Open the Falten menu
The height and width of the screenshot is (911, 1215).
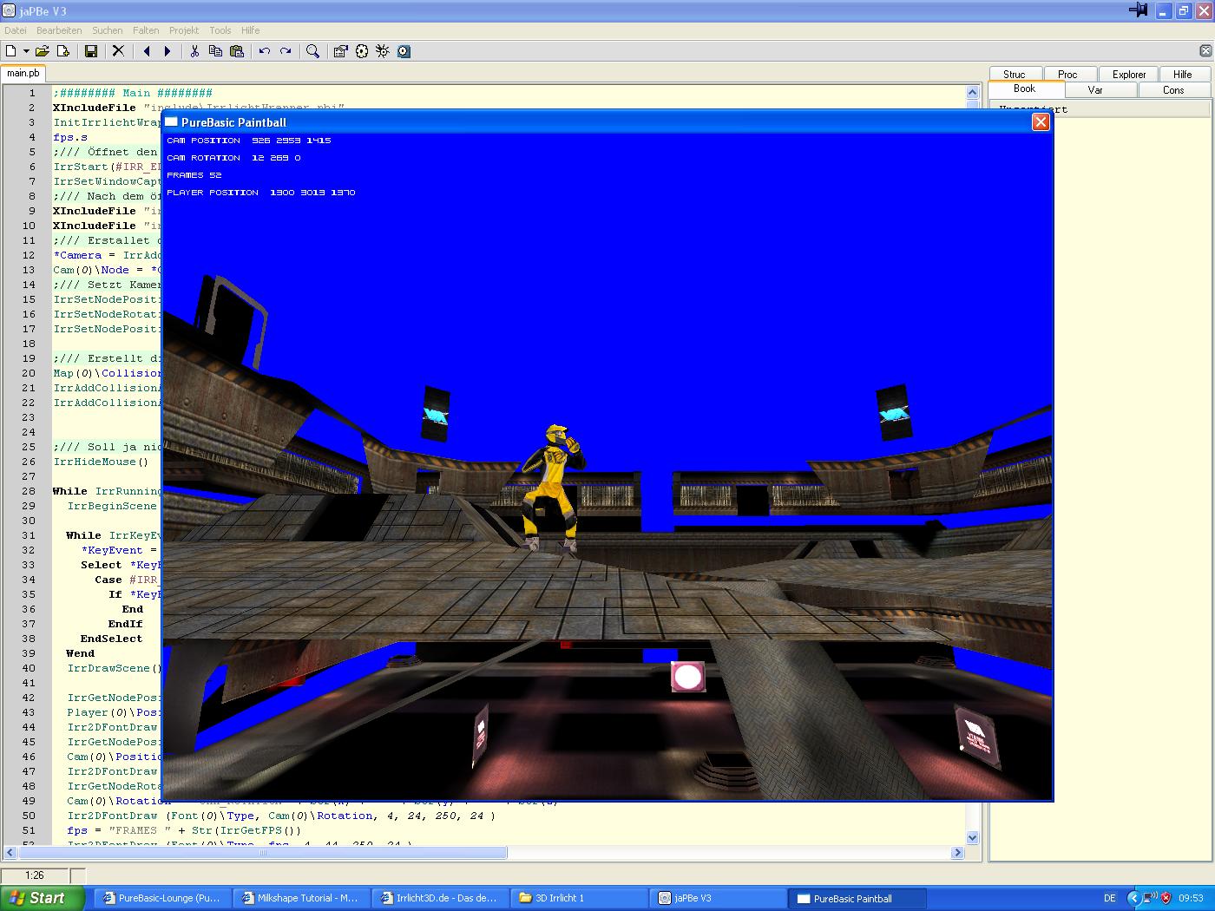146,30
